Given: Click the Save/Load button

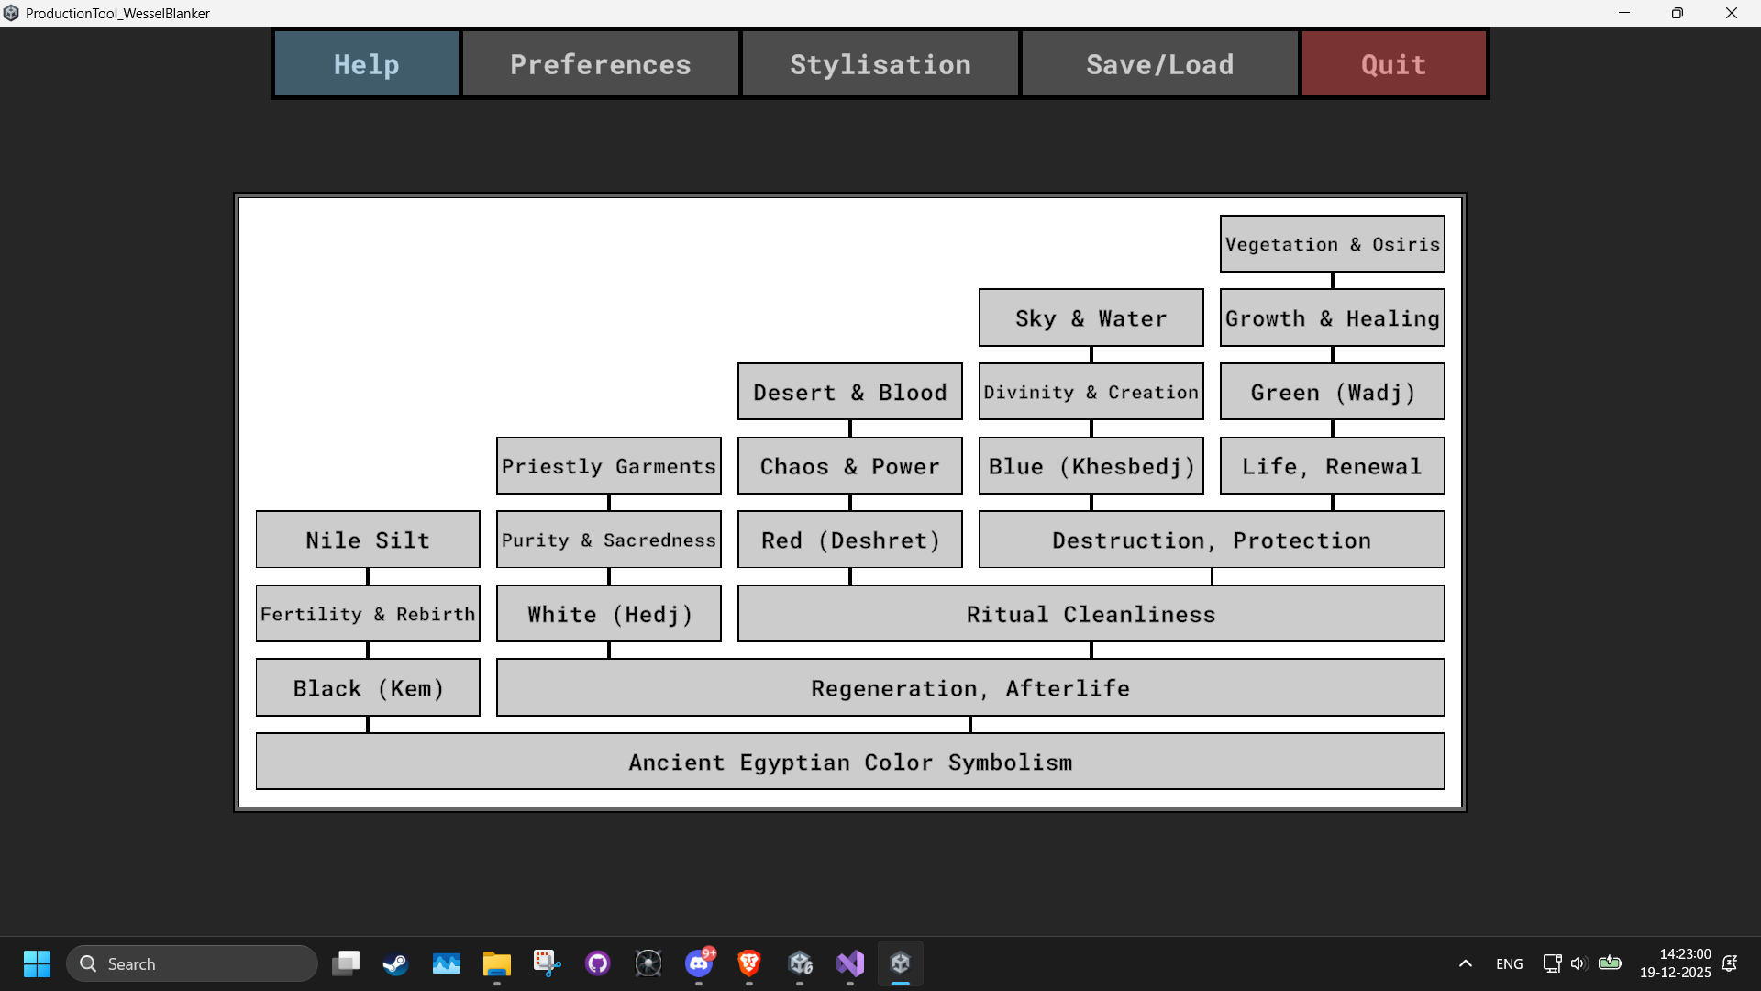Looking at the screenshot, I should click(1160, 64).
